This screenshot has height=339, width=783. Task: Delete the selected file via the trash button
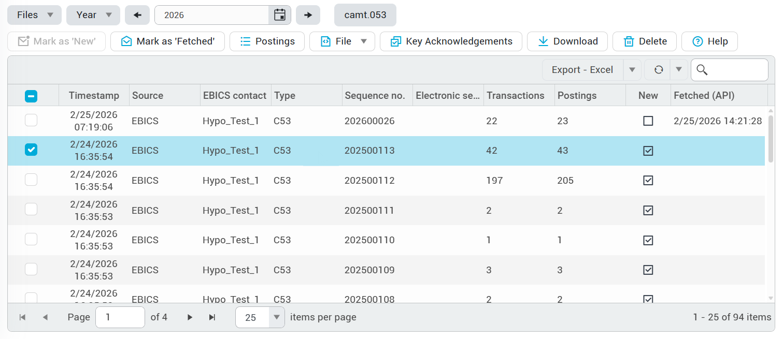tap(644, 41)
